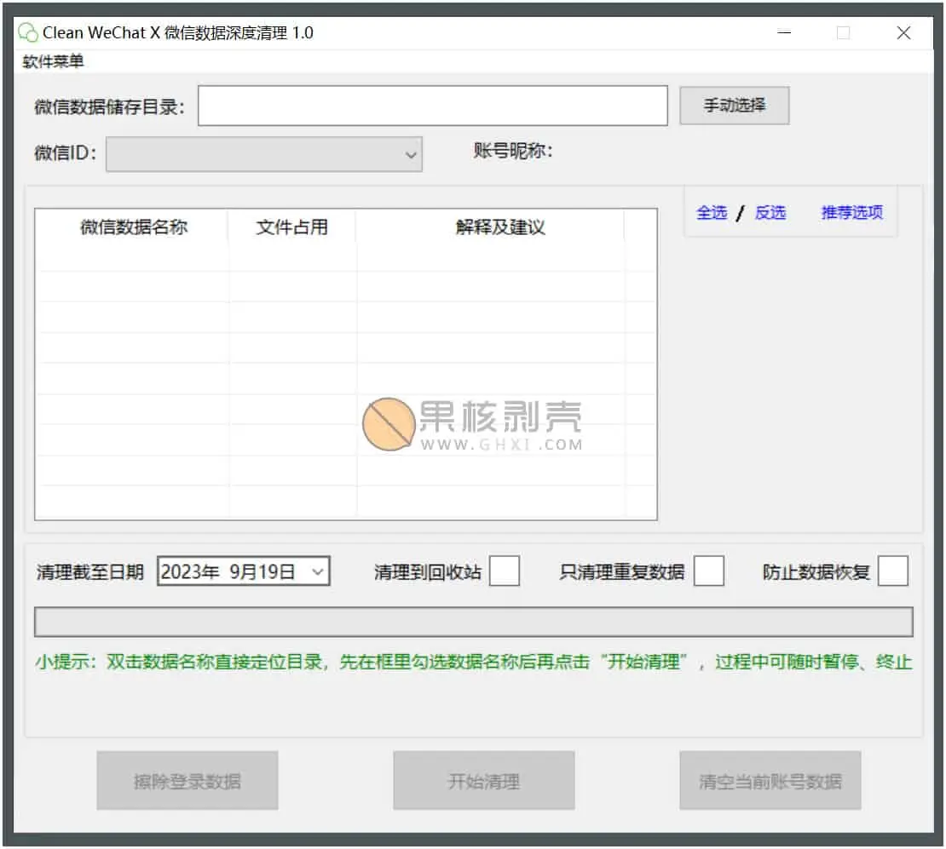Click the 清空当前账号数据 button
This screenshot has width=946, height=849.
pos(770,781)
